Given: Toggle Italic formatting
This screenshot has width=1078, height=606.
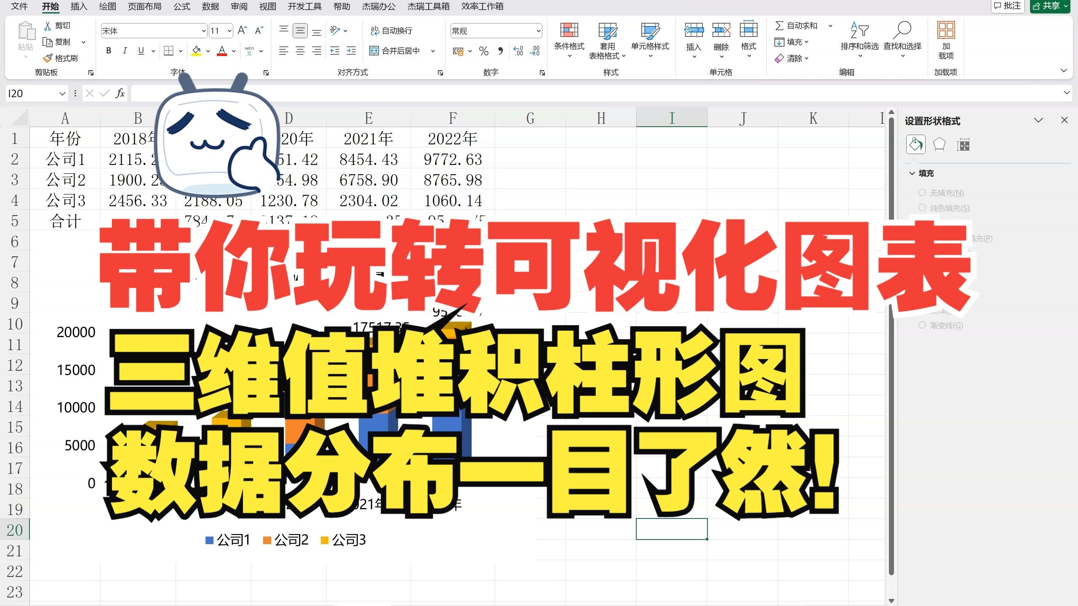Looking at the screenshot, I should 125,51.
